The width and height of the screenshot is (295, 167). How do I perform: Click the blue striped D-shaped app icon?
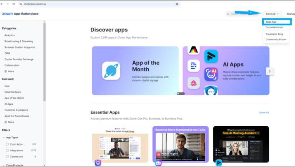pyautogui.click(x=194, y=66)
